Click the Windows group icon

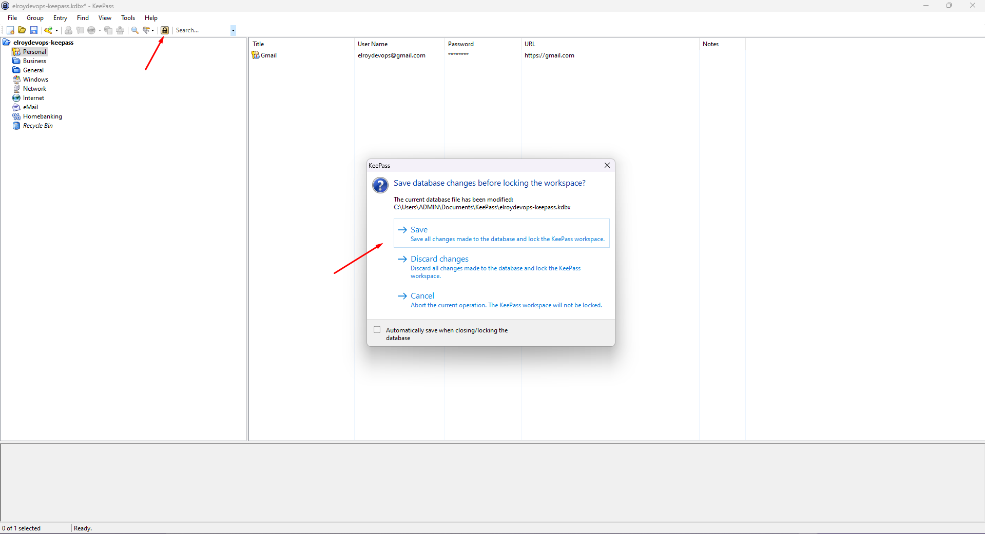pyautogui.click(x=16, y=80)
